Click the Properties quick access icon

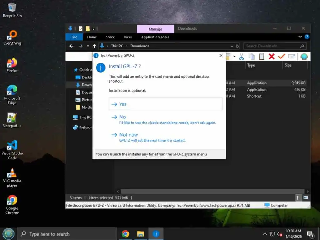pyautogui.click(x=81, y=28)
